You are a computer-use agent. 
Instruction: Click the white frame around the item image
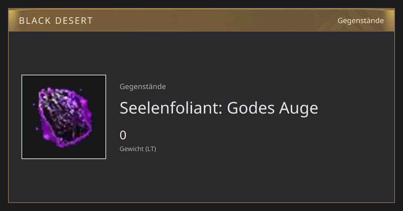[64, 75]
